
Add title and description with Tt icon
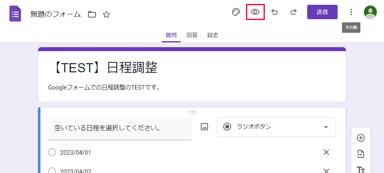(360, 169)
